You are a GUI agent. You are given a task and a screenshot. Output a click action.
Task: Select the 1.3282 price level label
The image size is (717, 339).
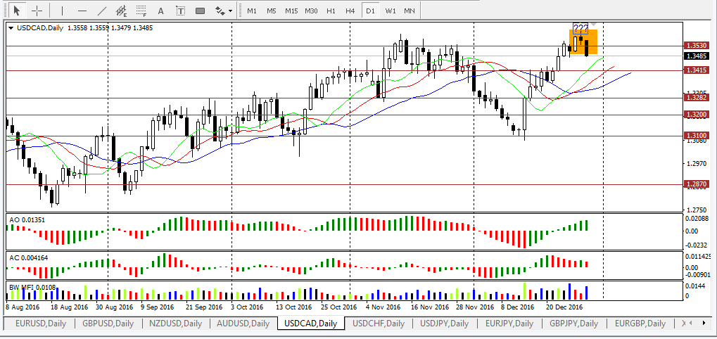click(x=697, y=97)
